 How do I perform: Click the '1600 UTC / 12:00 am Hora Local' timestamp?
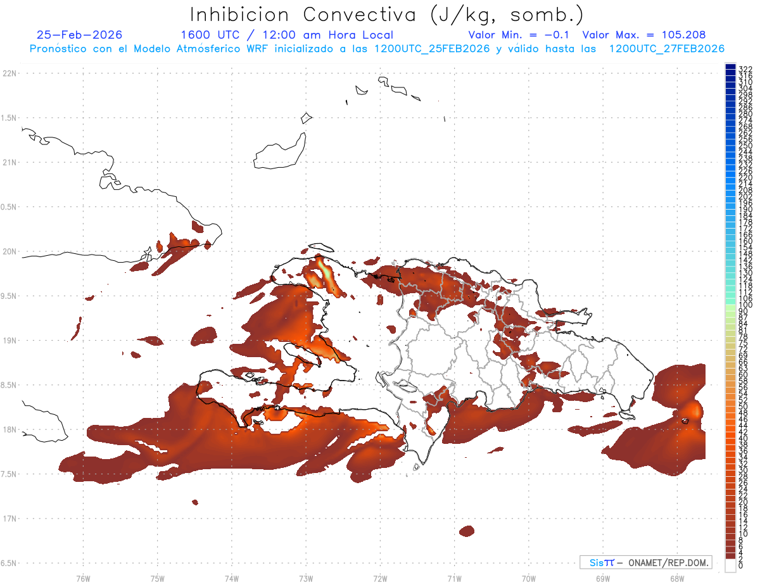coord(287,35)
